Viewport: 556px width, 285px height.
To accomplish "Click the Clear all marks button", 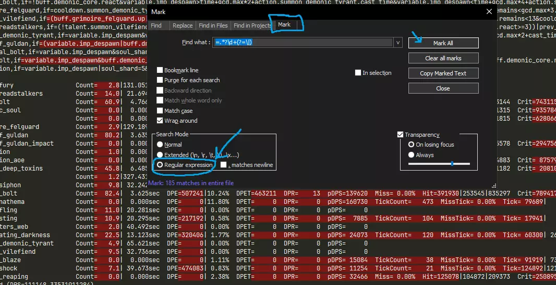I will [443, 58].
